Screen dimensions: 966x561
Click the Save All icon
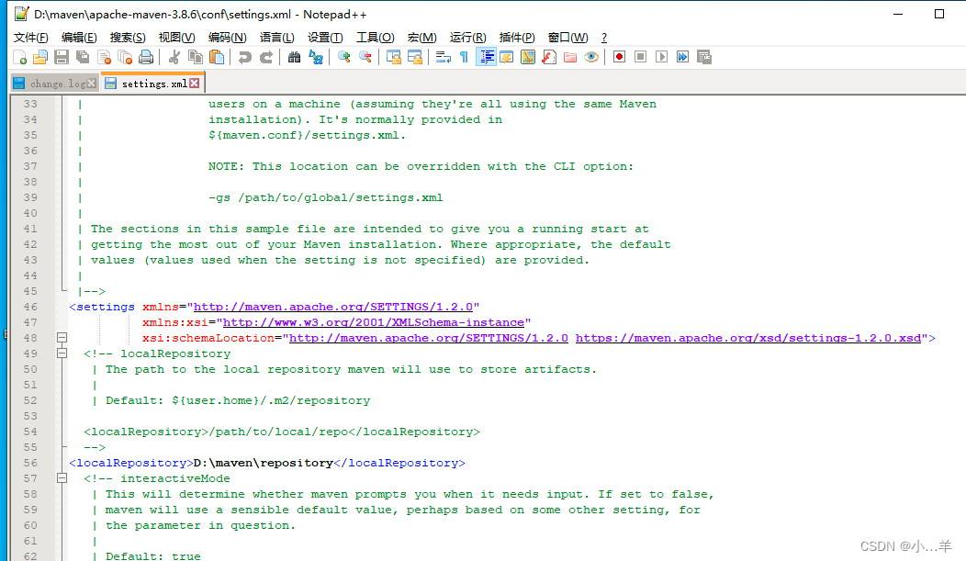click(83, 57)
